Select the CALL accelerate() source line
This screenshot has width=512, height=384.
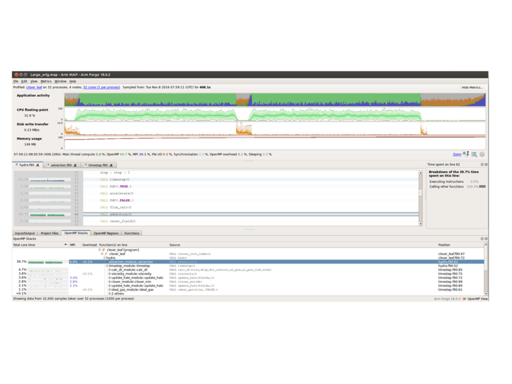tap(250, 194)
